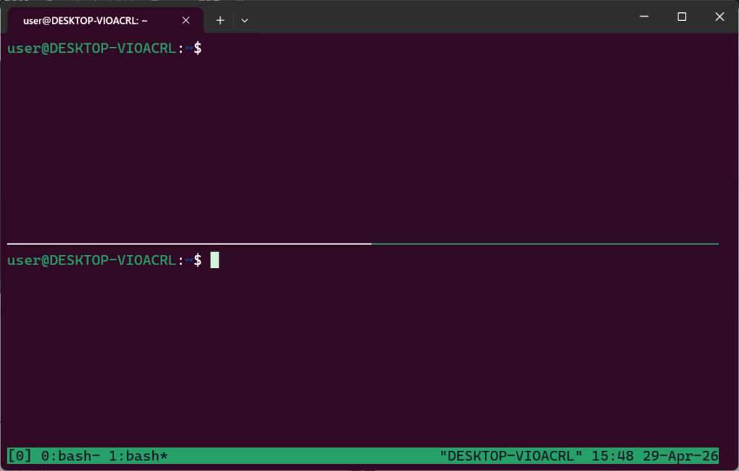This screenshot has height=471, width=739.
Task: Click the bottom pane's user@DESKTOP-VIOACRL prompt text
Action: pyautogui.click(x=91, y=260)
